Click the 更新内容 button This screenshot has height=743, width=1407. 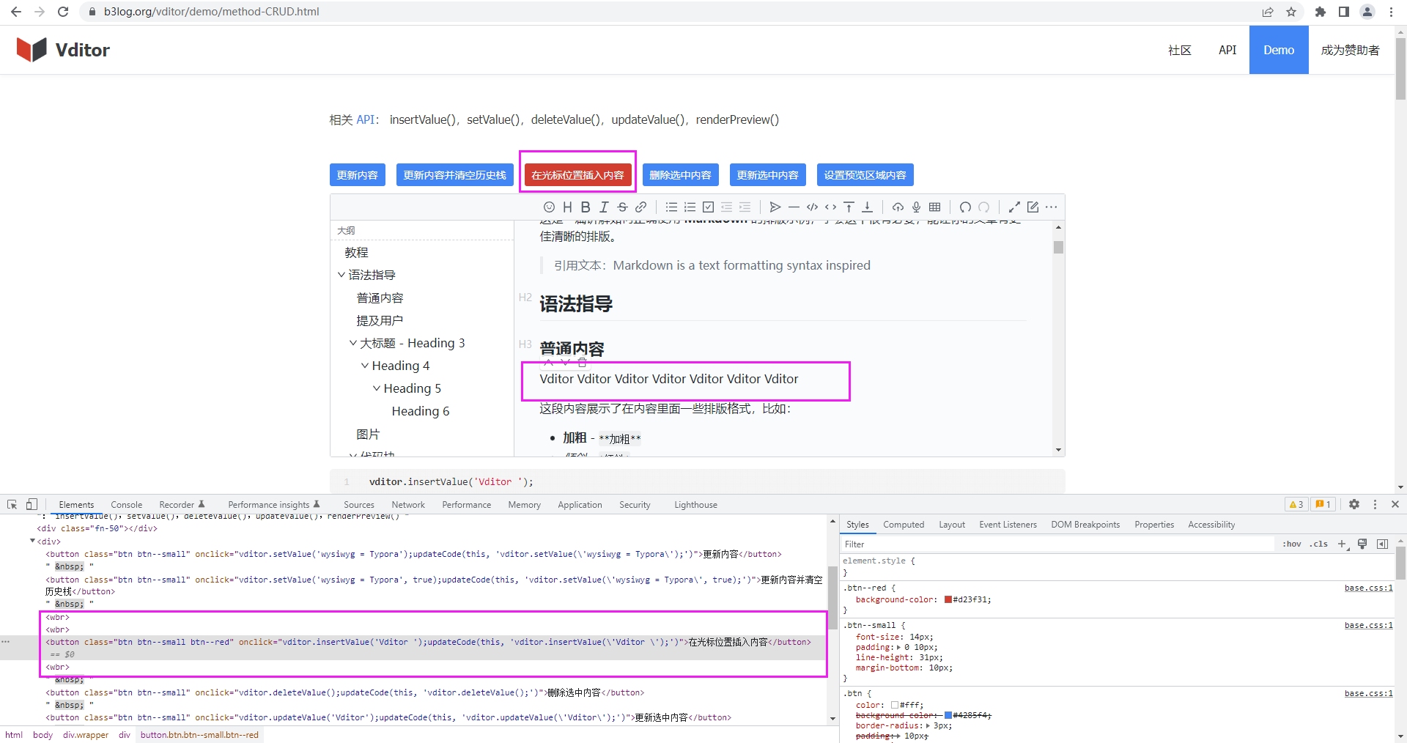point(358,175)
